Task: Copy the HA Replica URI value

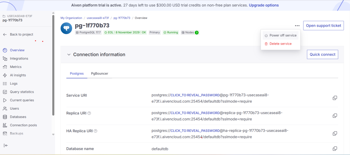Action: [335, 133]
